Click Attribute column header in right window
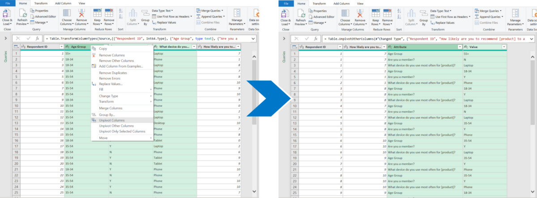 pos(424,47)
